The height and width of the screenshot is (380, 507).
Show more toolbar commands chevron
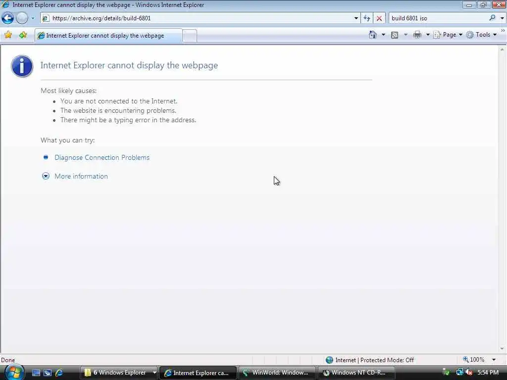[x=503, y=30]
